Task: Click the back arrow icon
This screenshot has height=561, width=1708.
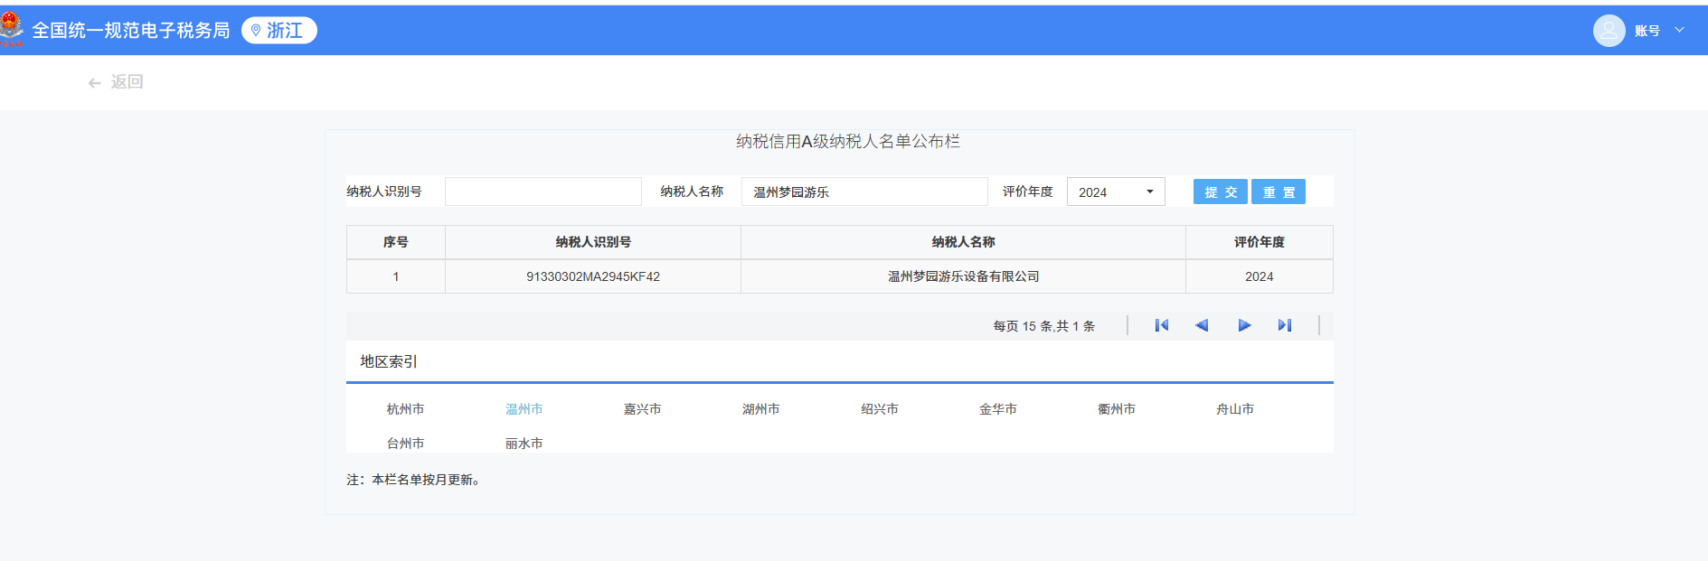Action: (x=94, y=82)
